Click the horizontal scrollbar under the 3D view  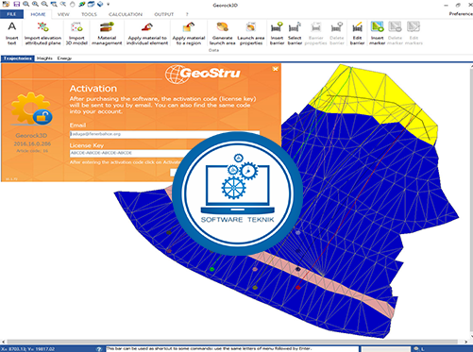click(x=232, y=342)
